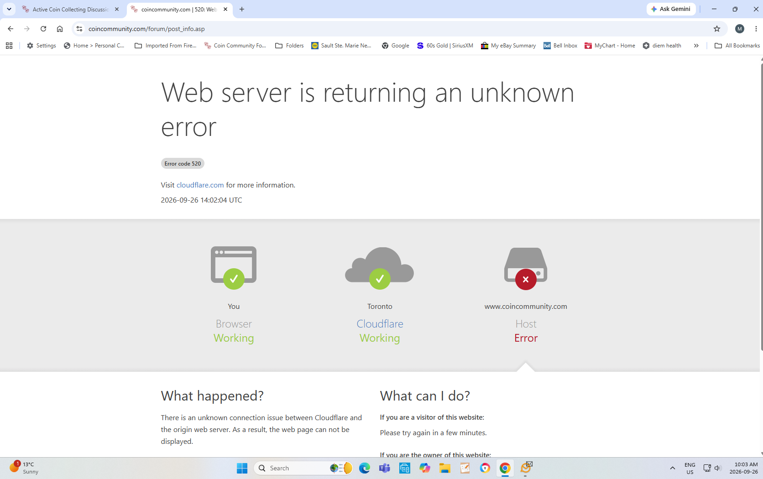Click the taskbar Search box
The image size is (763, 479).
[x=303, y=468]
